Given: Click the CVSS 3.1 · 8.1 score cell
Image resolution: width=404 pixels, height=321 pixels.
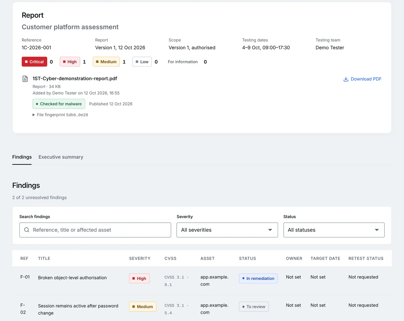Looking at the screenshot, I should [176, 281].
